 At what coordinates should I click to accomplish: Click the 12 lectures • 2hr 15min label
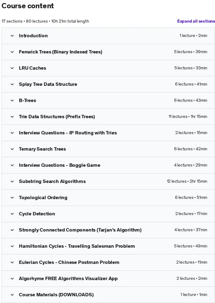187,181
